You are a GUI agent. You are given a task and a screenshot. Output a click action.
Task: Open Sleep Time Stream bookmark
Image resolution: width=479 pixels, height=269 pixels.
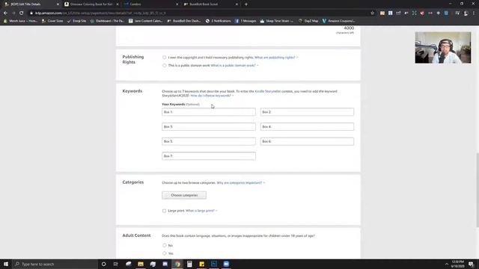(277, 21)
